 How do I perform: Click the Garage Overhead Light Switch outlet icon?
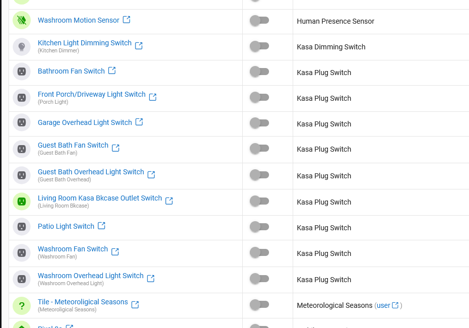tap(21, 122)
